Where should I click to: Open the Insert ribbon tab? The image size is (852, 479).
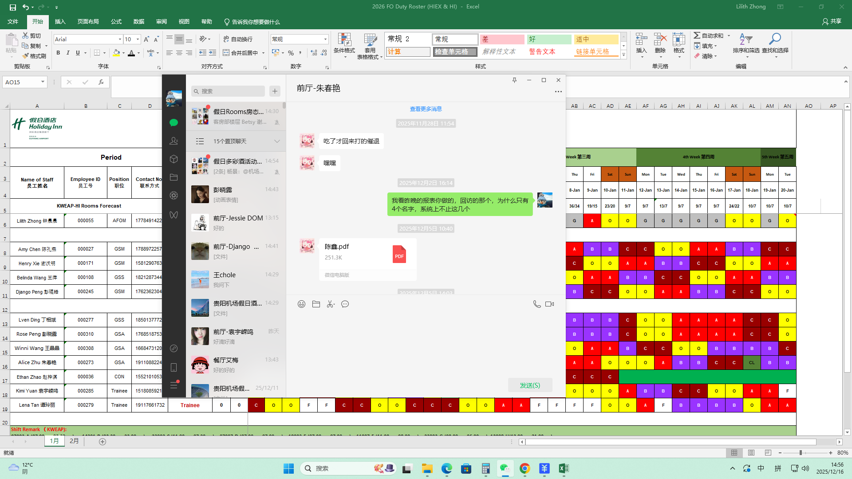pyautogui.click(x=60, y=22)
